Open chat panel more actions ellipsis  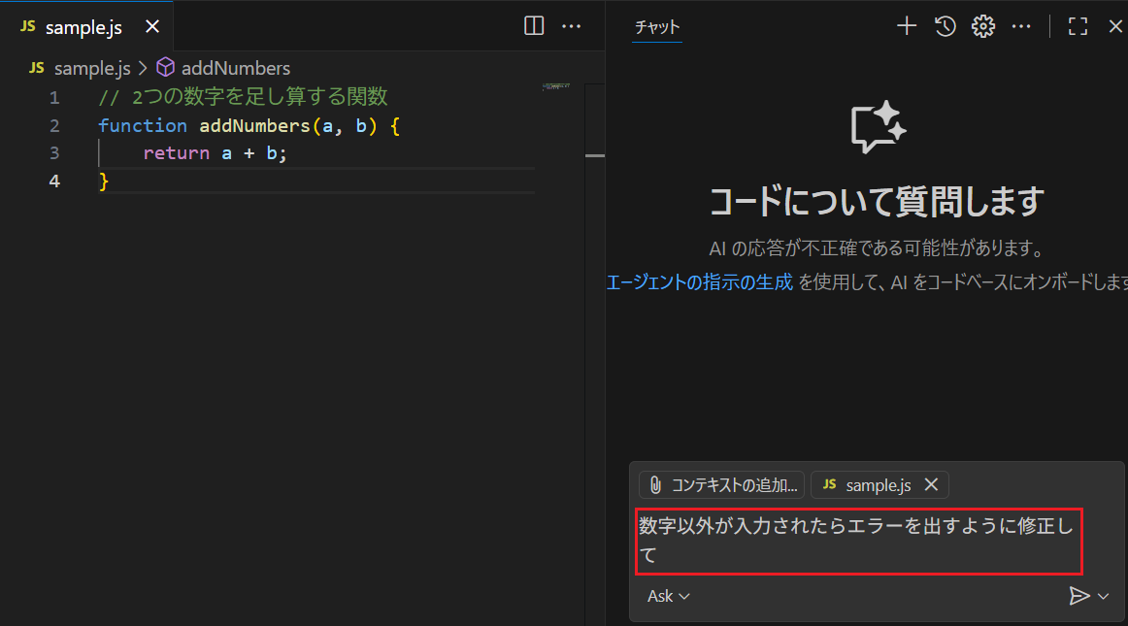coord(1021,26)
